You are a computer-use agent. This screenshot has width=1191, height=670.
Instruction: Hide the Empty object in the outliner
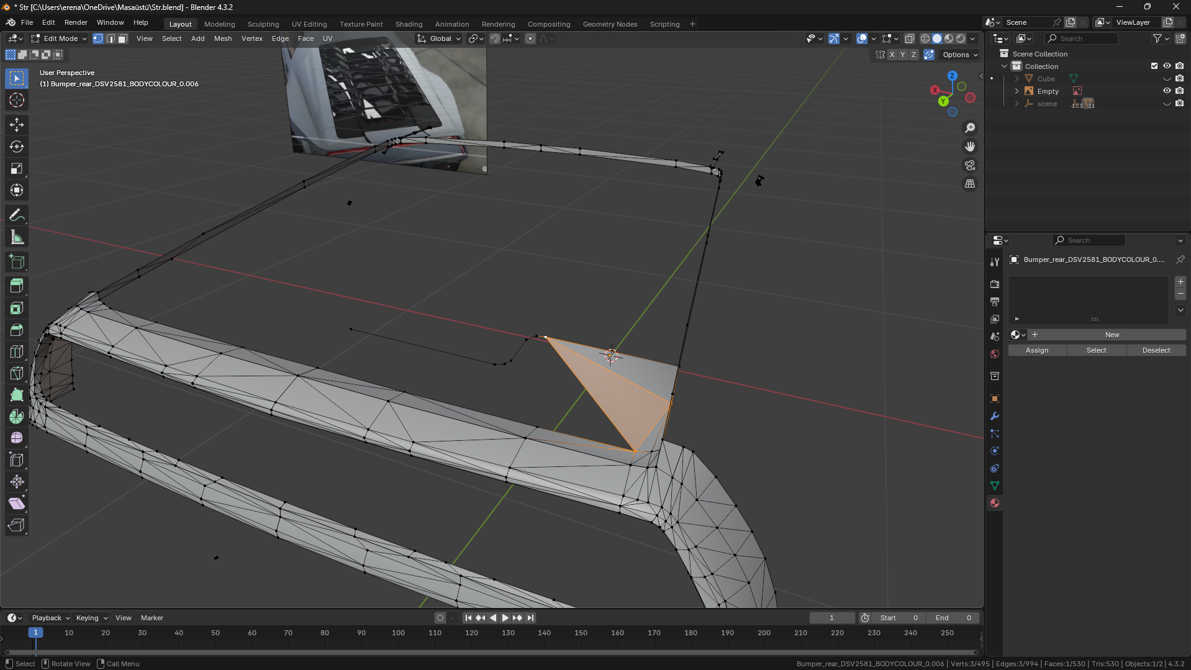[1166, 91]
